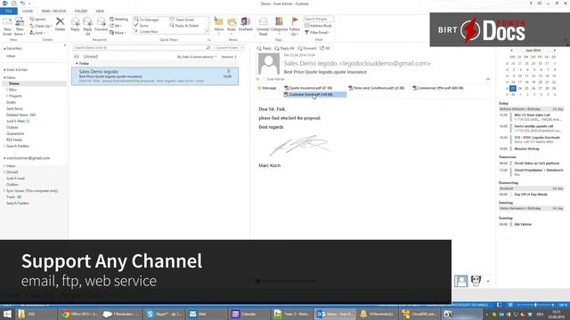This screenshot has width=570, height=320.
Task: Collapse the message header chevron
Action: (488, 79)
